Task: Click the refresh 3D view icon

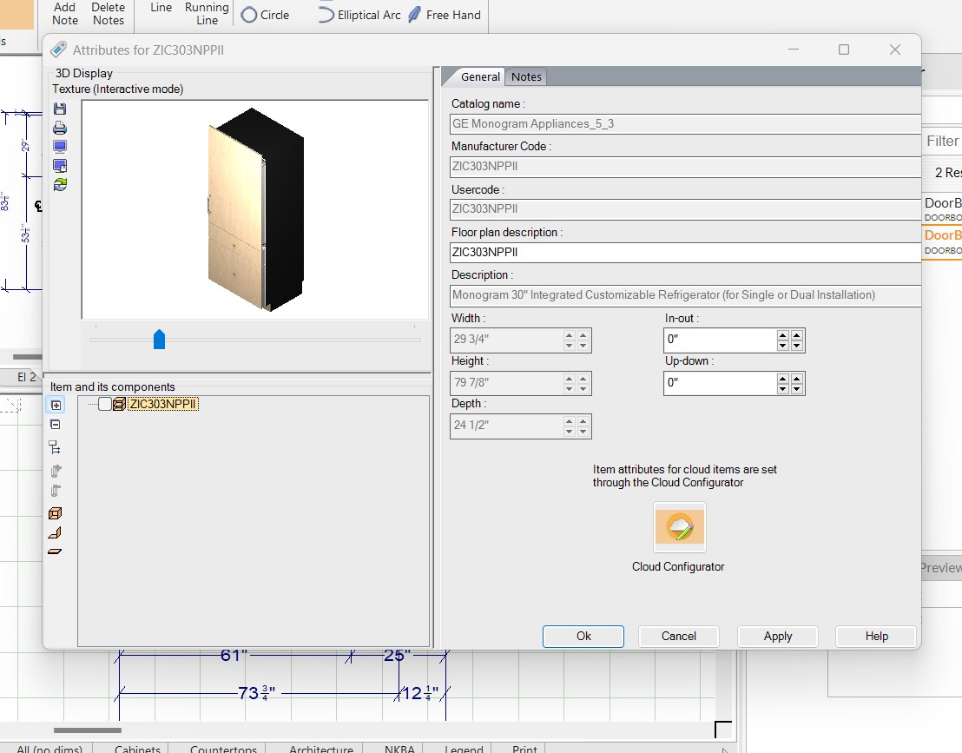Action: click(x=60, y=184)
